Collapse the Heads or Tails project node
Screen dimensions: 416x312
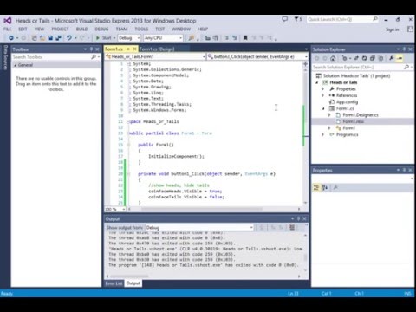(x=317, y=82)
